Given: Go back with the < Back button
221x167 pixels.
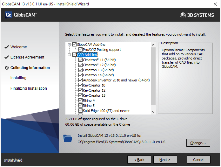Looking at the screenshot, I should click(x=139, y=160).
